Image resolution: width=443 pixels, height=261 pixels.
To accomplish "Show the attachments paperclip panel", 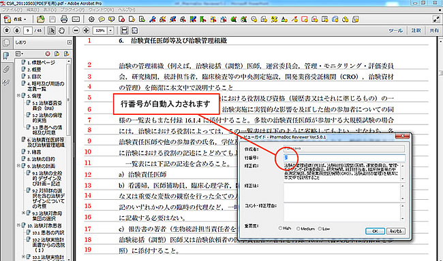I will [6, 69].
